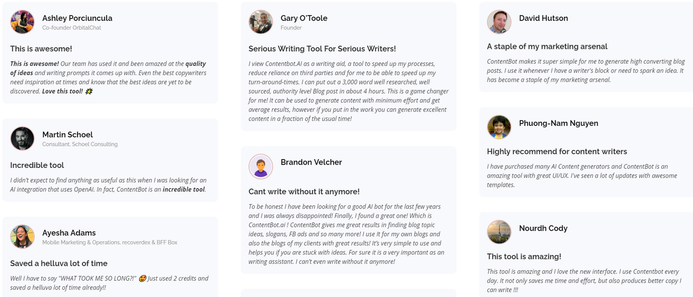Click David Hutson's avatar image
Viewport: 693px width, 297px height.
point(499,22)
